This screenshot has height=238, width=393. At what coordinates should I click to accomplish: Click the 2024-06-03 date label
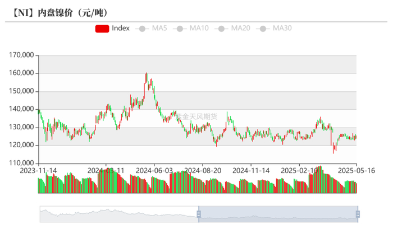pos(154,171)
